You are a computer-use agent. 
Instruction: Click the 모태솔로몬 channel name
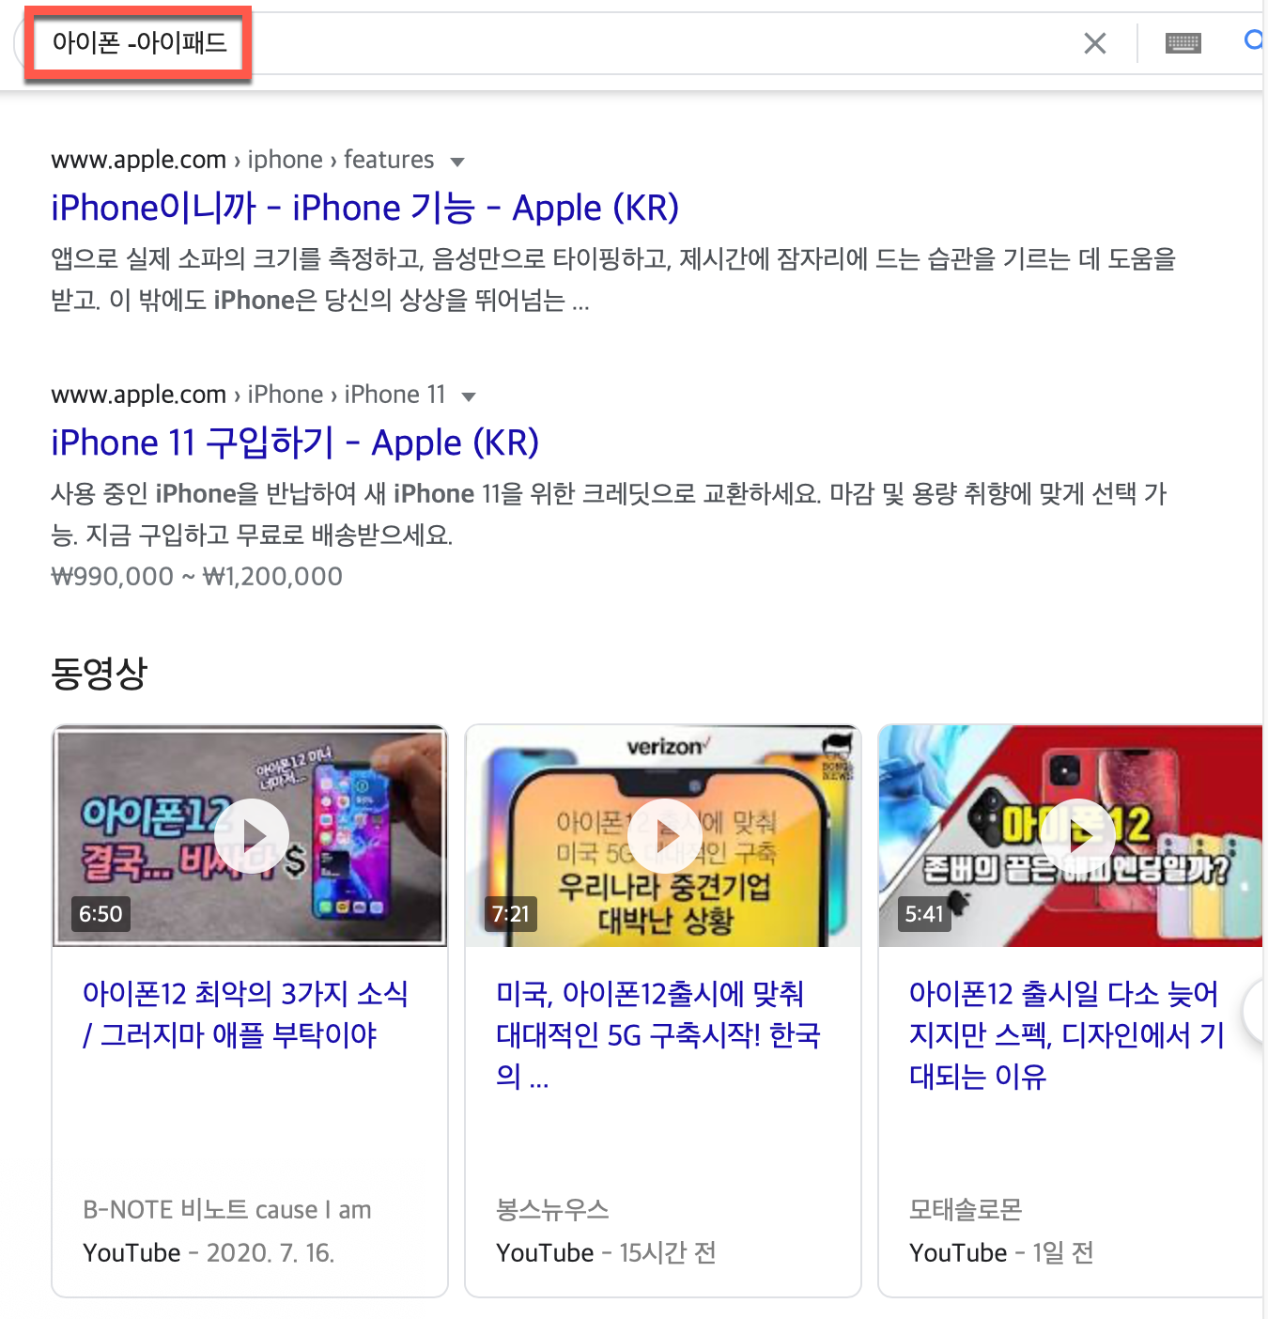966,1209
